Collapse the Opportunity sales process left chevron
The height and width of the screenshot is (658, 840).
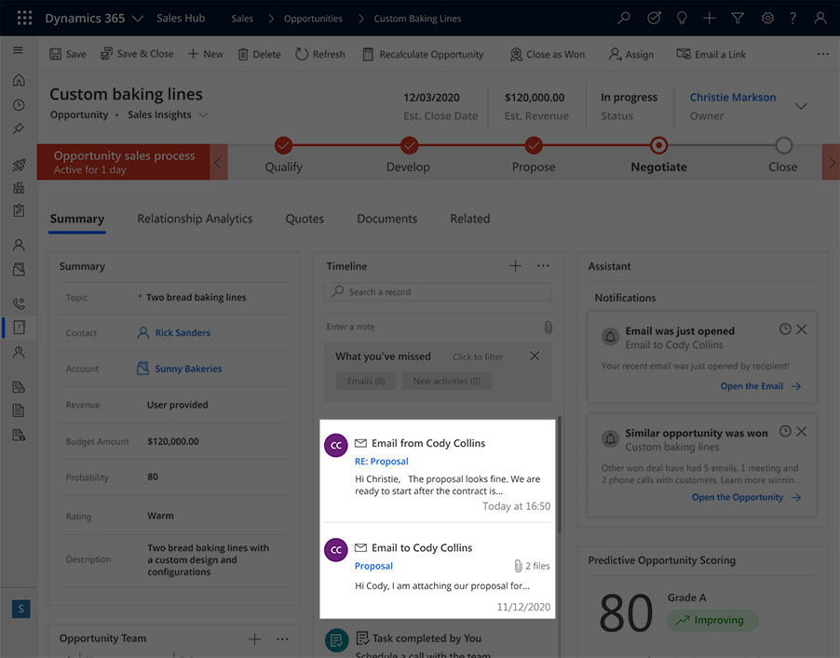click(x=218, y=162)
